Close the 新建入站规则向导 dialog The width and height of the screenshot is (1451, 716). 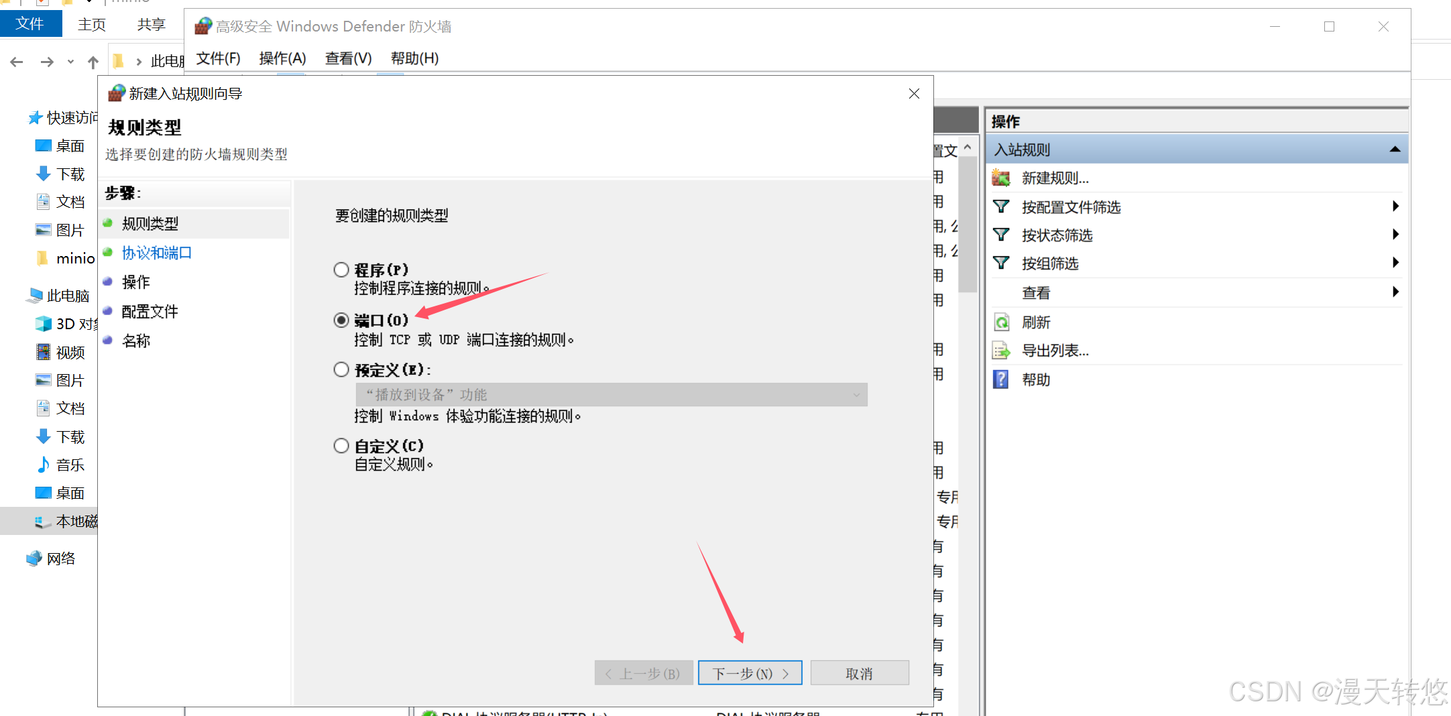coord(914,93)
